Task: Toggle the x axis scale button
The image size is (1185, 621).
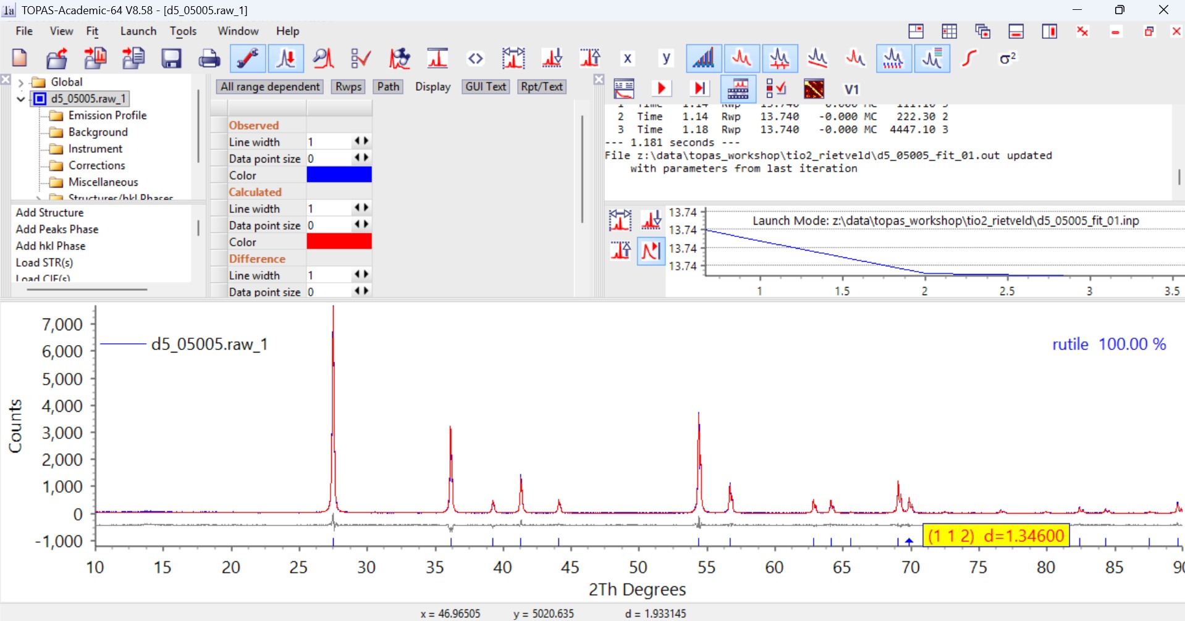Action: (628, 59)
